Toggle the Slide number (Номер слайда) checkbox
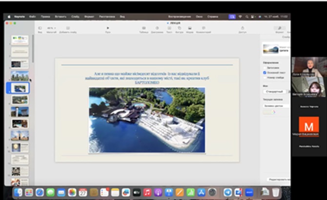This screenshot has height=200, width=327. click(x=265, y=77)
